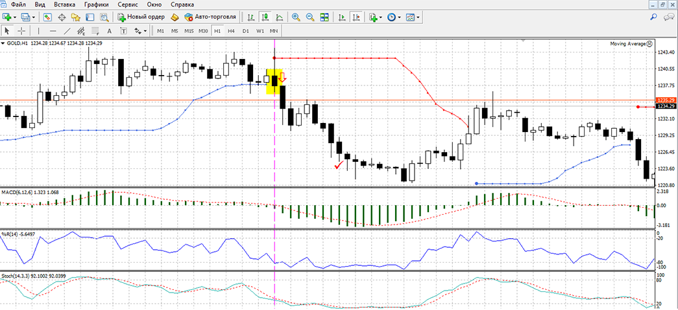Expand the Indicators dropdown arrow
Image resolution: width=678 pixels, height=310 pixels.
381,17
